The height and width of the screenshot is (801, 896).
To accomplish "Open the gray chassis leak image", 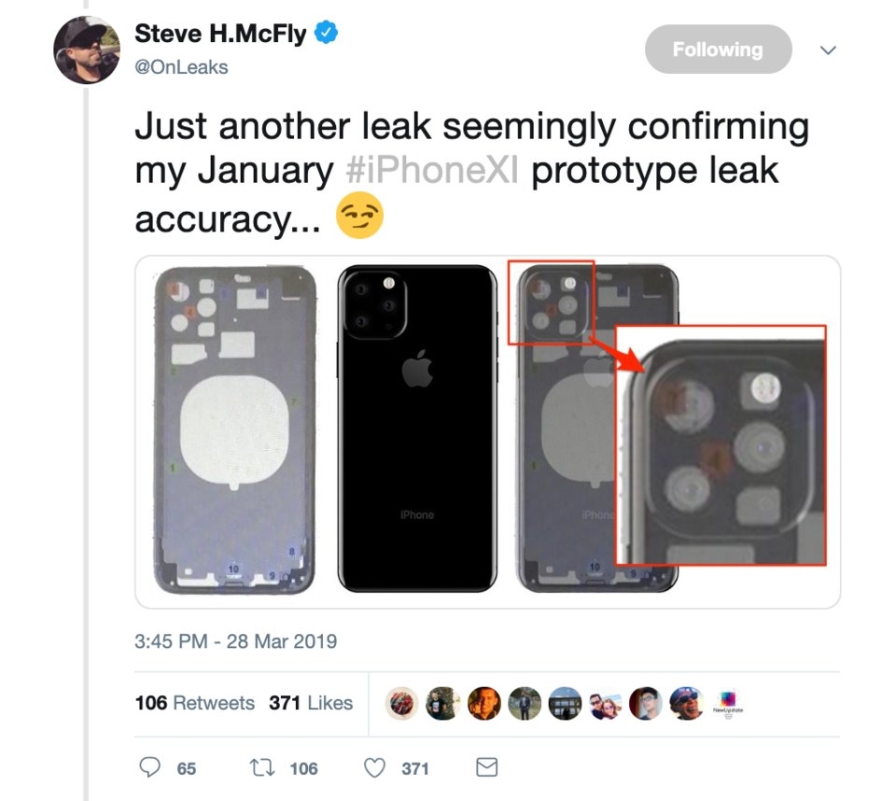I will (x=232, y=430).
